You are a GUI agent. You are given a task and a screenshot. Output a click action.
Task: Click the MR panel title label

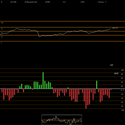111,65
